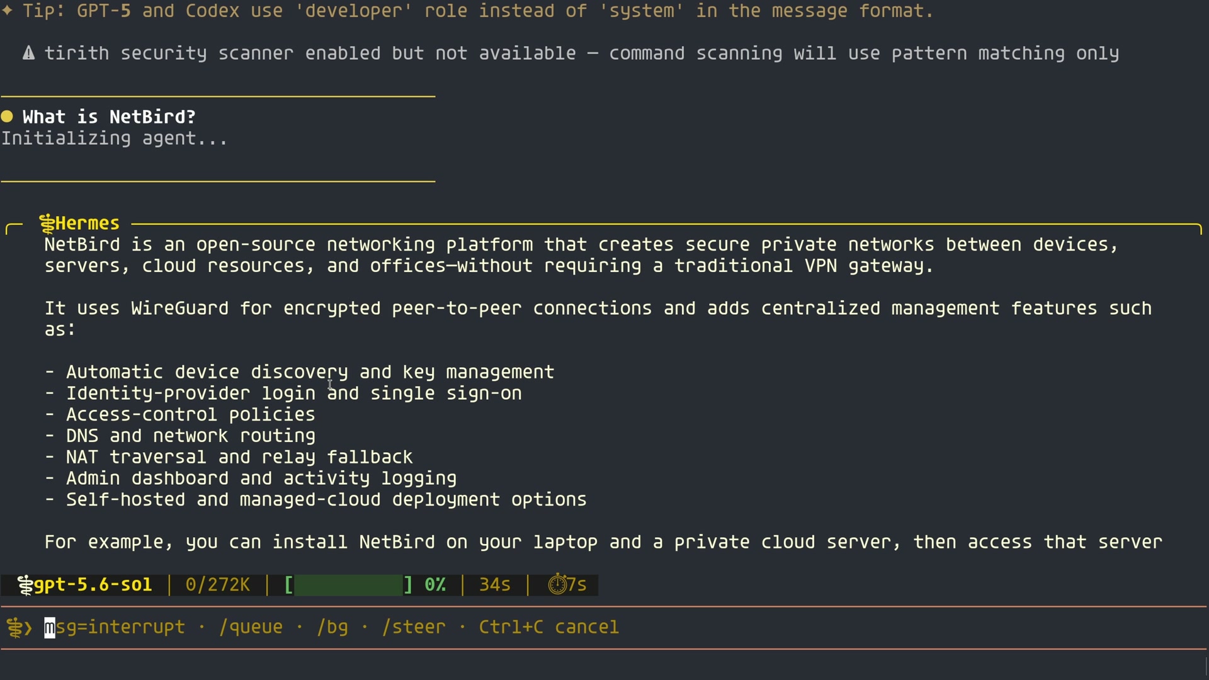The height and width of the screenshot is (680, 1209).
Task: Click into the message input field
Action: click(x=604, y=627)
